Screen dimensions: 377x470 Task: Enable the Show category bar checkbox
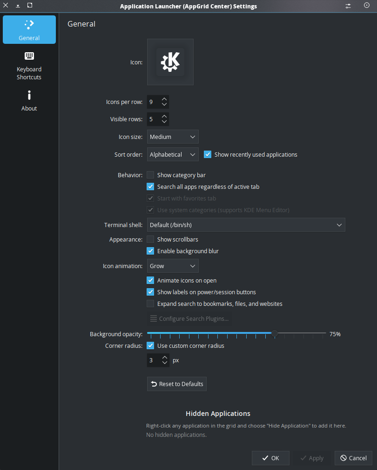[x=150, y=175]
